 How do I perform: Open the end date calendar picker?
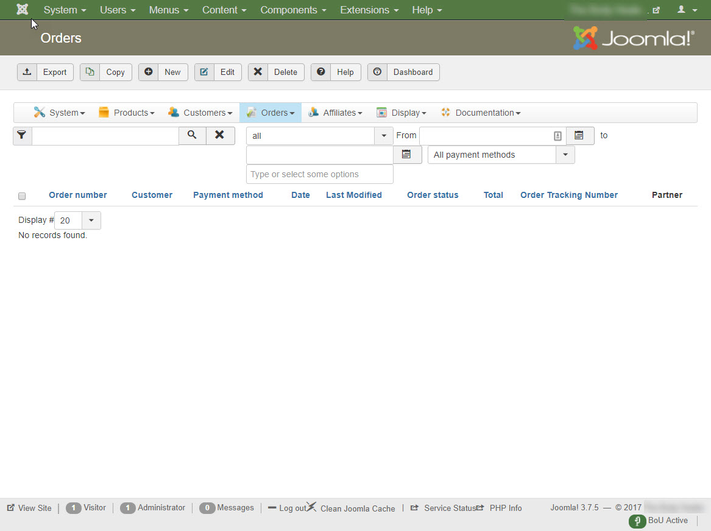[x=407, y=155]
